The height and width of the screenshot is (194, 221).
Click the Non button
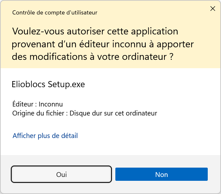(x=161, y=174)
